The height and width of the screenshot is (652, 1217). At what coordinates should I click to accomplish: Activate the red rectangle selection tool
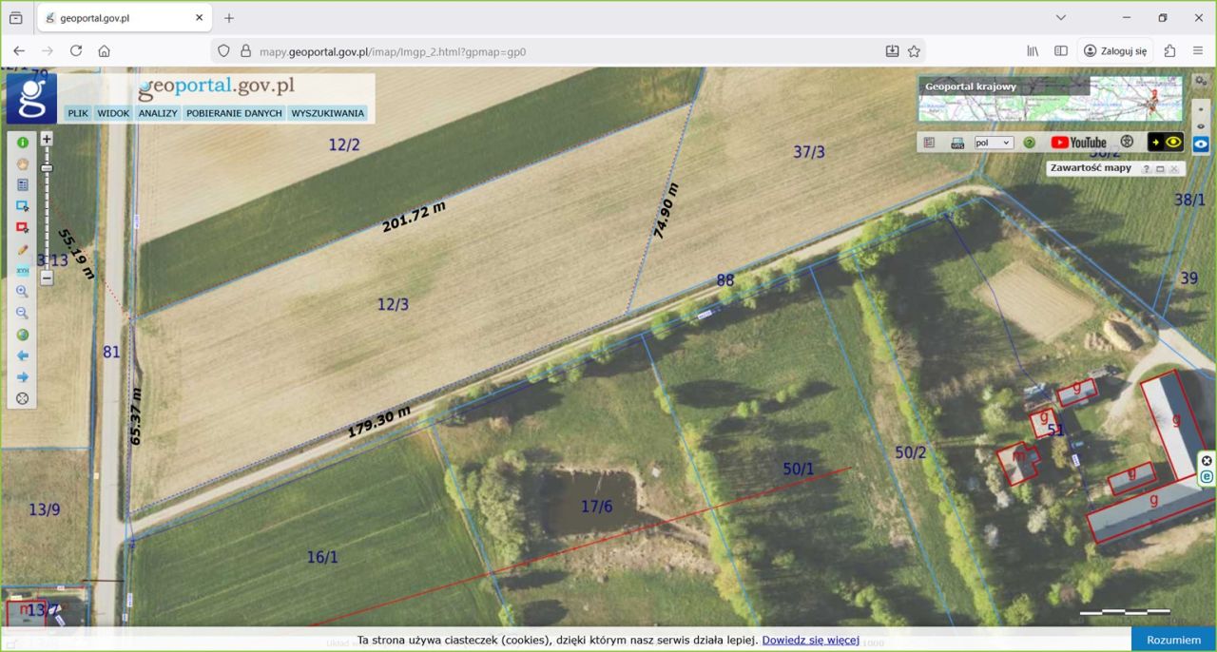point(23,228)
